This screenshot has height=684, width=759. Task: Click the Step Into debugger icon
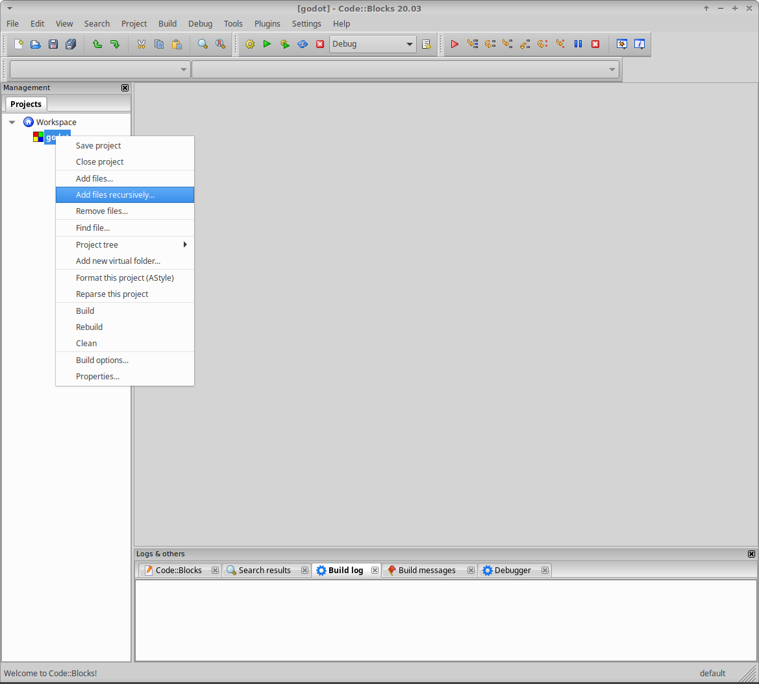tap(507, 44)
